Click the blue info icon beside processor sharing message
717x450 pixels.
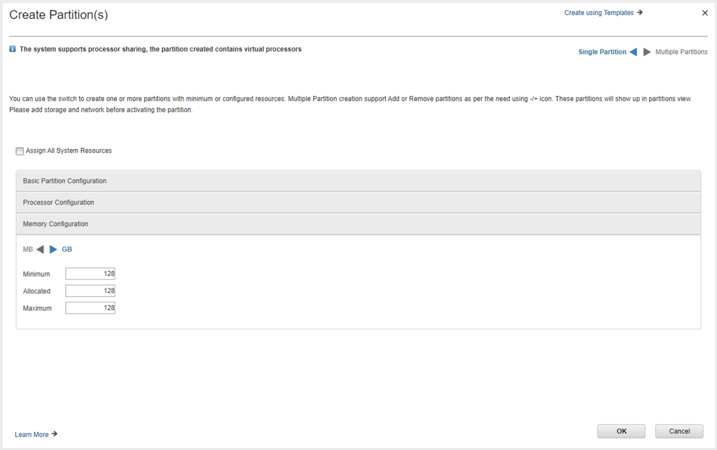pyautogui.click(x=13, y=49)
